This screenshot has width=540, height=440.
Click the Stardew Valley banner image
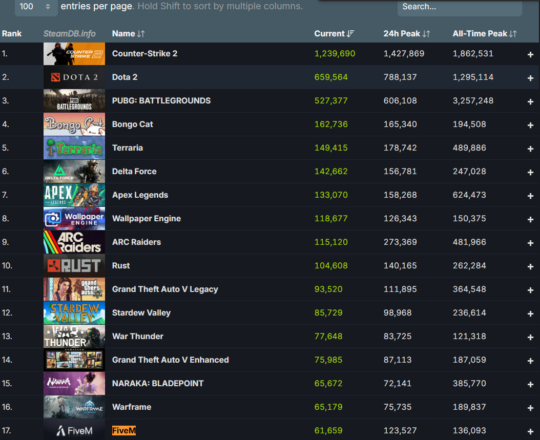coord(74,313)
